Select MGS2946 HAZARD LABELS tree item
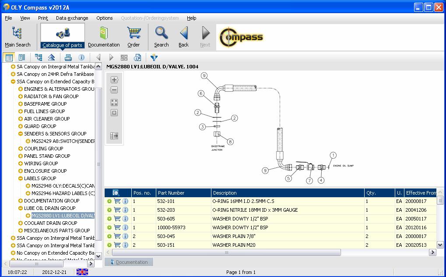Image resolution: width=446 pixels, height=277 pixels. coord(63,193)
